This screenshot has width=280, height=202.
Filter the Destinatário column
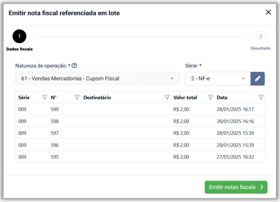coord(167,97)
